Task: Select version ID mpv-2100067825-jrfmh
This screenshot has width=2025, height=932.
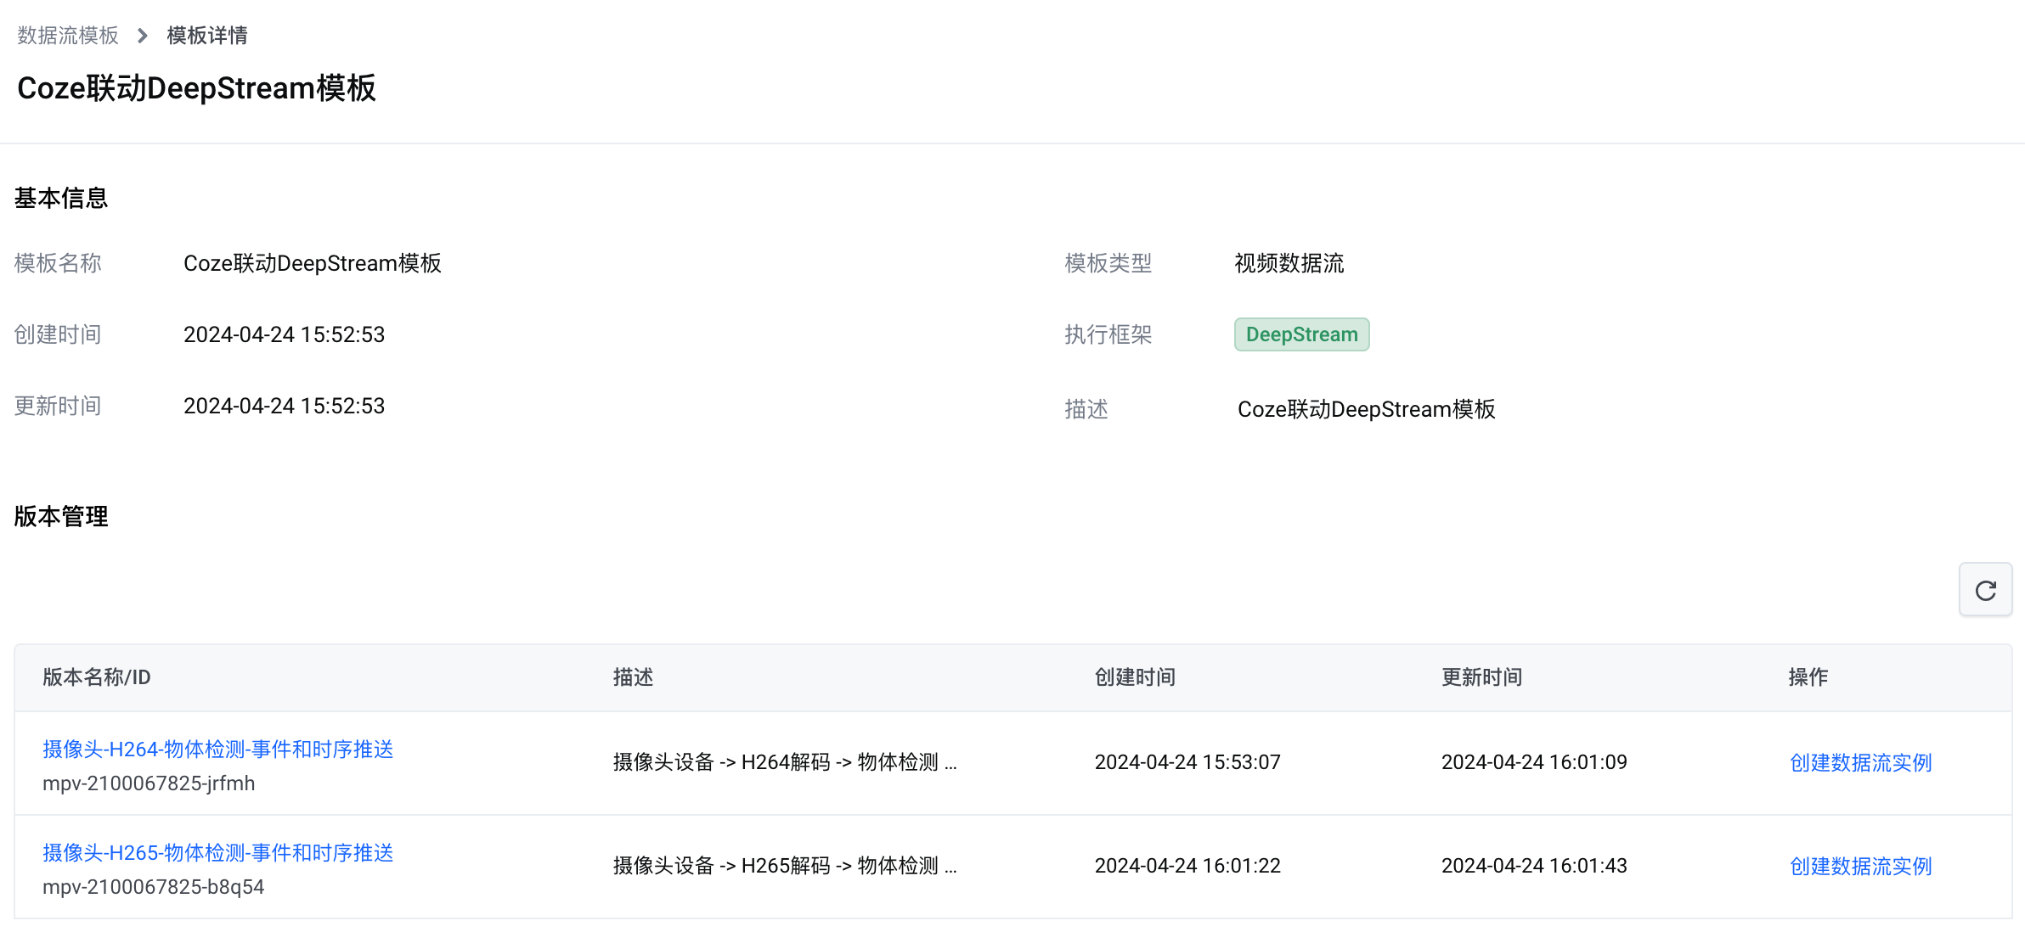Action: (x=149, y=783)
